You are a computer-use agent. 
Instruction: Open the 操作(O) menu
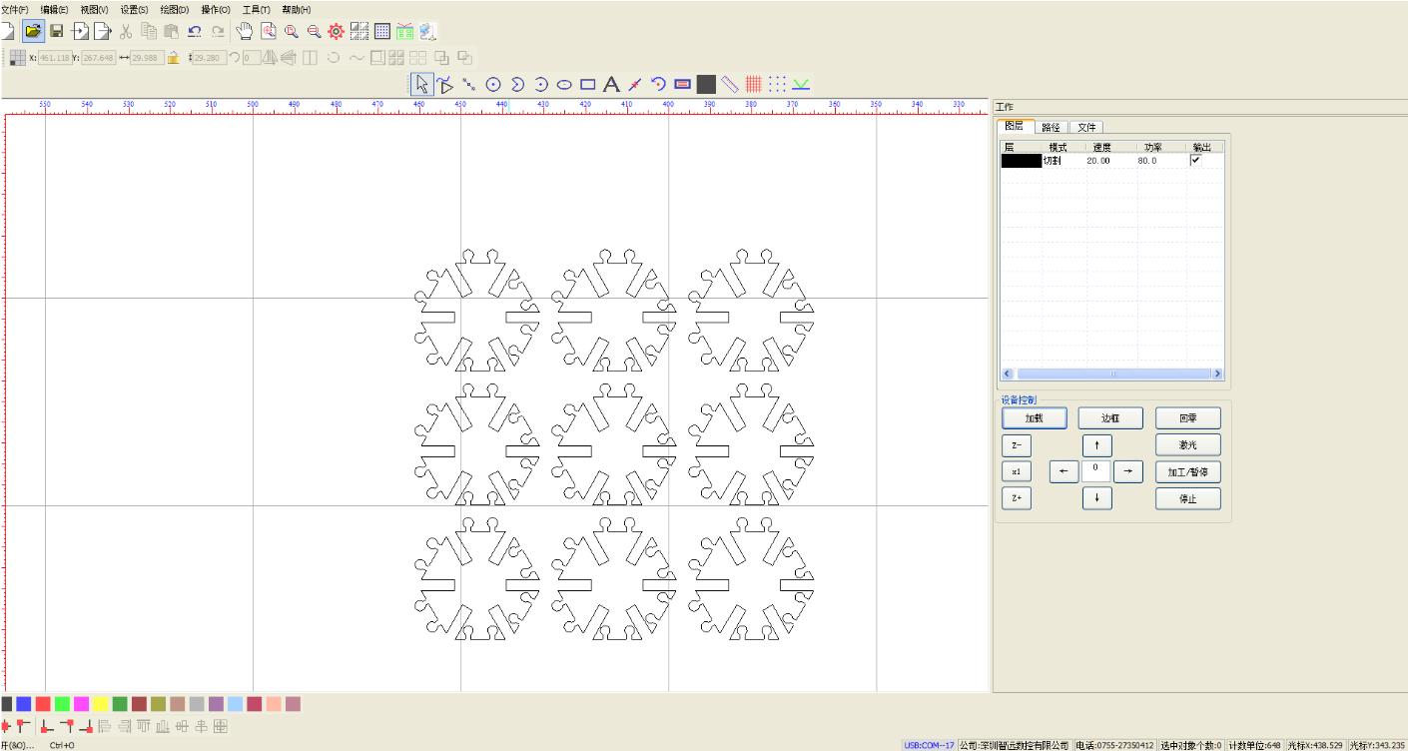216,9
